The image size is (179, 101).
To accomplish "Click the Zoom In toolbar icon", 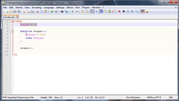I will tap(72, 12).
